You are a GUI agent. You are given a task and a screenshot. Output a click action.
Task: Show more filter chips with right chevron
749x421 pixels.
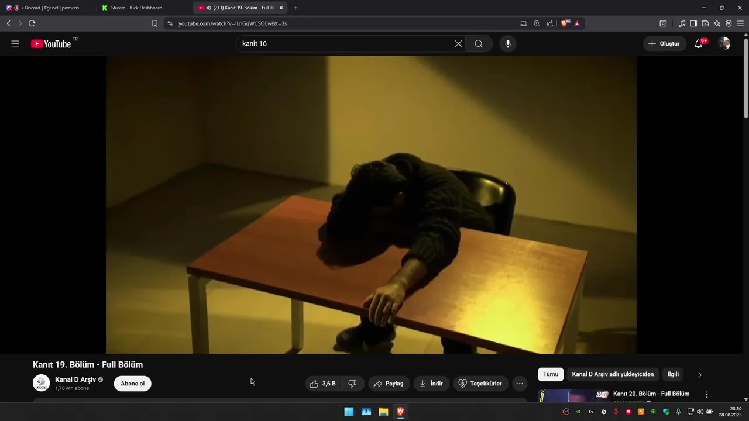point(700,375)
